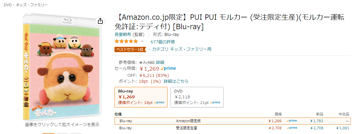Click the Prime badge beside sale price
354x134 pixels.
(168, 69)
